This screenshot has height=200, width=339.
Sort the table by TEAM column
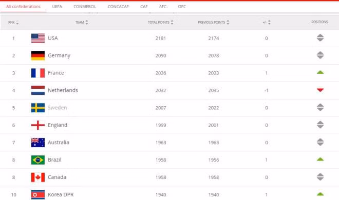click(82, 22)
